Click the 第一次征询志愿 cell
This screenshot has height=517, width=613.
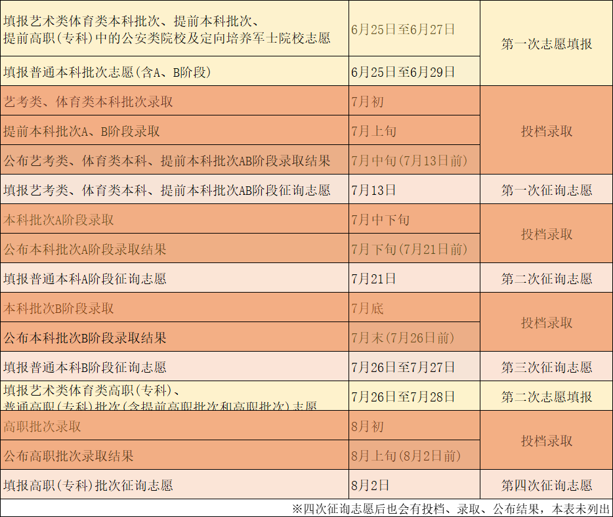(x=546, y=190)
